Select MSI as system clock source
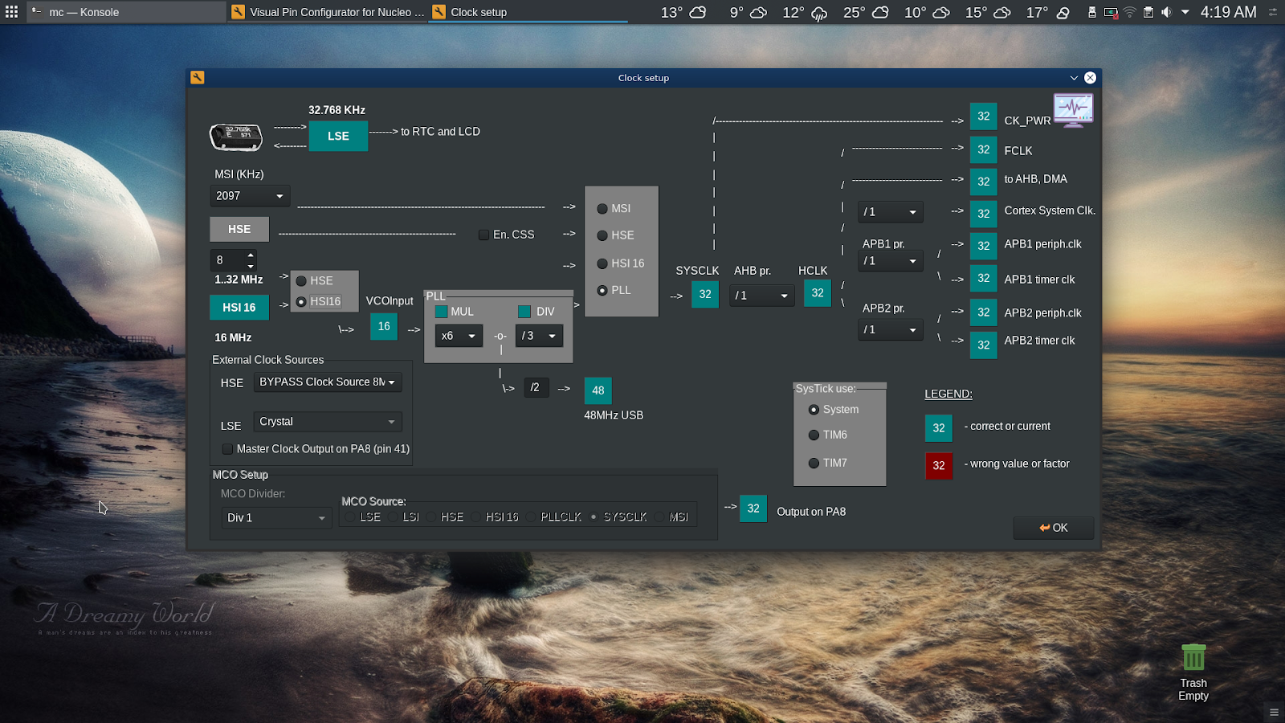Viewport: 1285px width, 723px height. pos(602,209)
